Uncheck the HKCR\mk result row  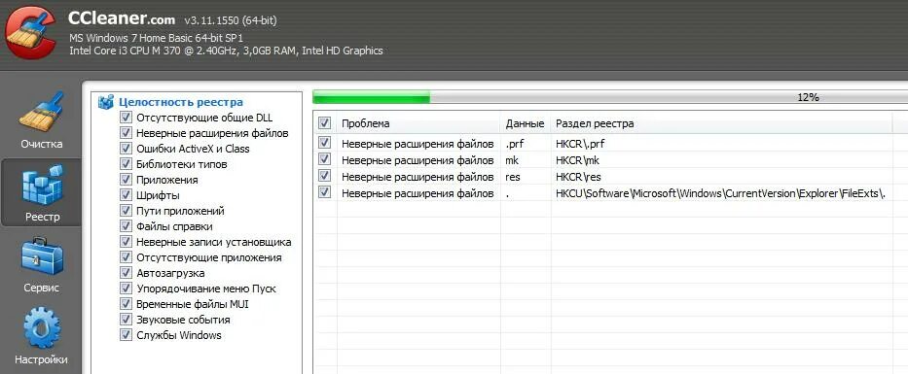point(325,159)
